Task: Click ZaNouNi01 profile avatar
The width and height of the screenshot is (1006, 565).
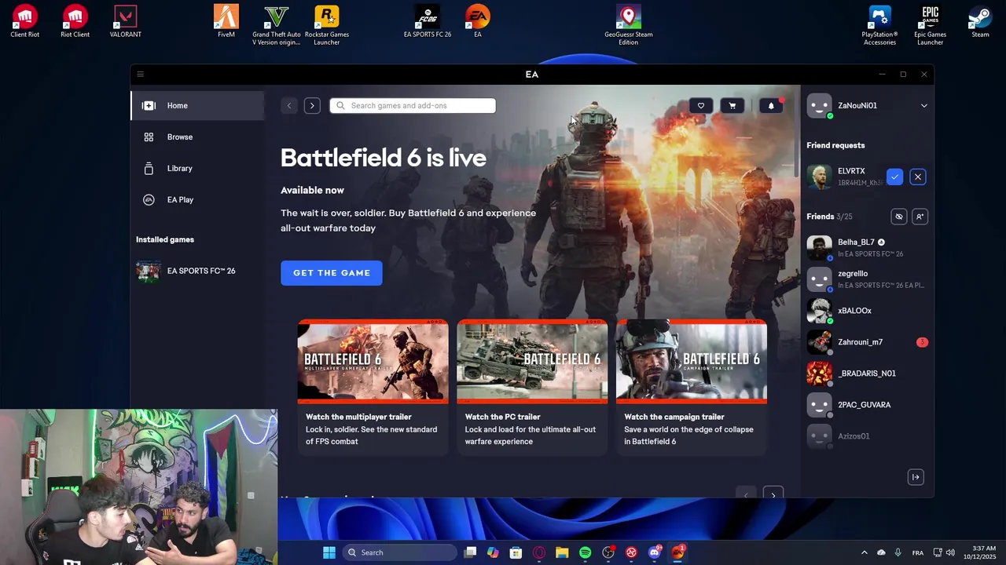Action: tap(820, 105)
